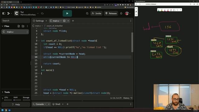199x112 pixels.
Task: Click the Release button
Action: [x=111, y=13]
